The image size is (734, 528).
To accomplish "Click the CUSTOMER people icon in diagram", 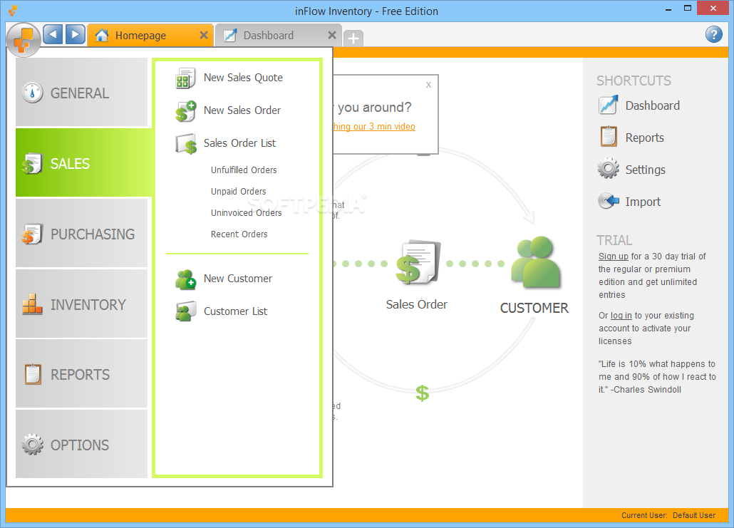I will (535, 262).
